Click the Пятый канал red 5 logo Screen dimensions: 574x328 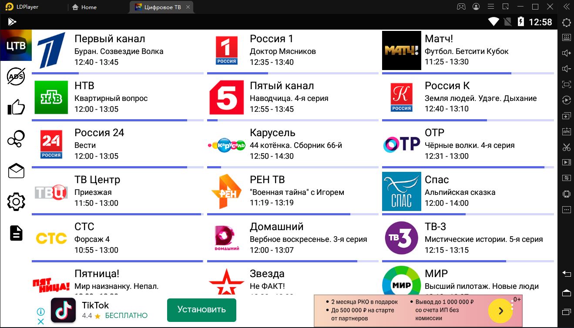pyautogui.click(x=226, y=97)
